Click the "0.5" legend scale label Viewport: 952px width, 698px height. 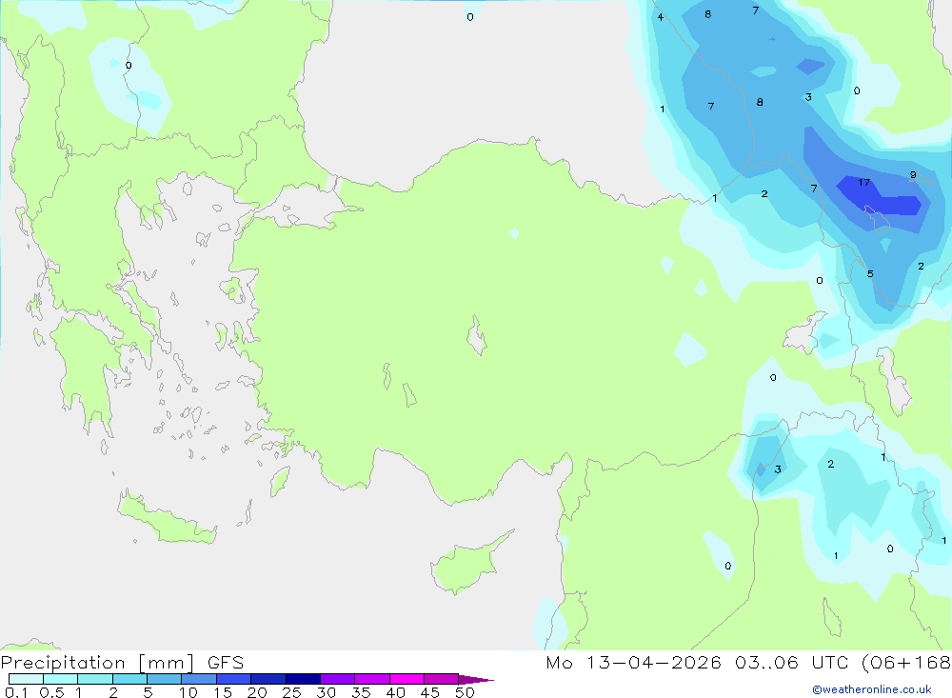51,692
